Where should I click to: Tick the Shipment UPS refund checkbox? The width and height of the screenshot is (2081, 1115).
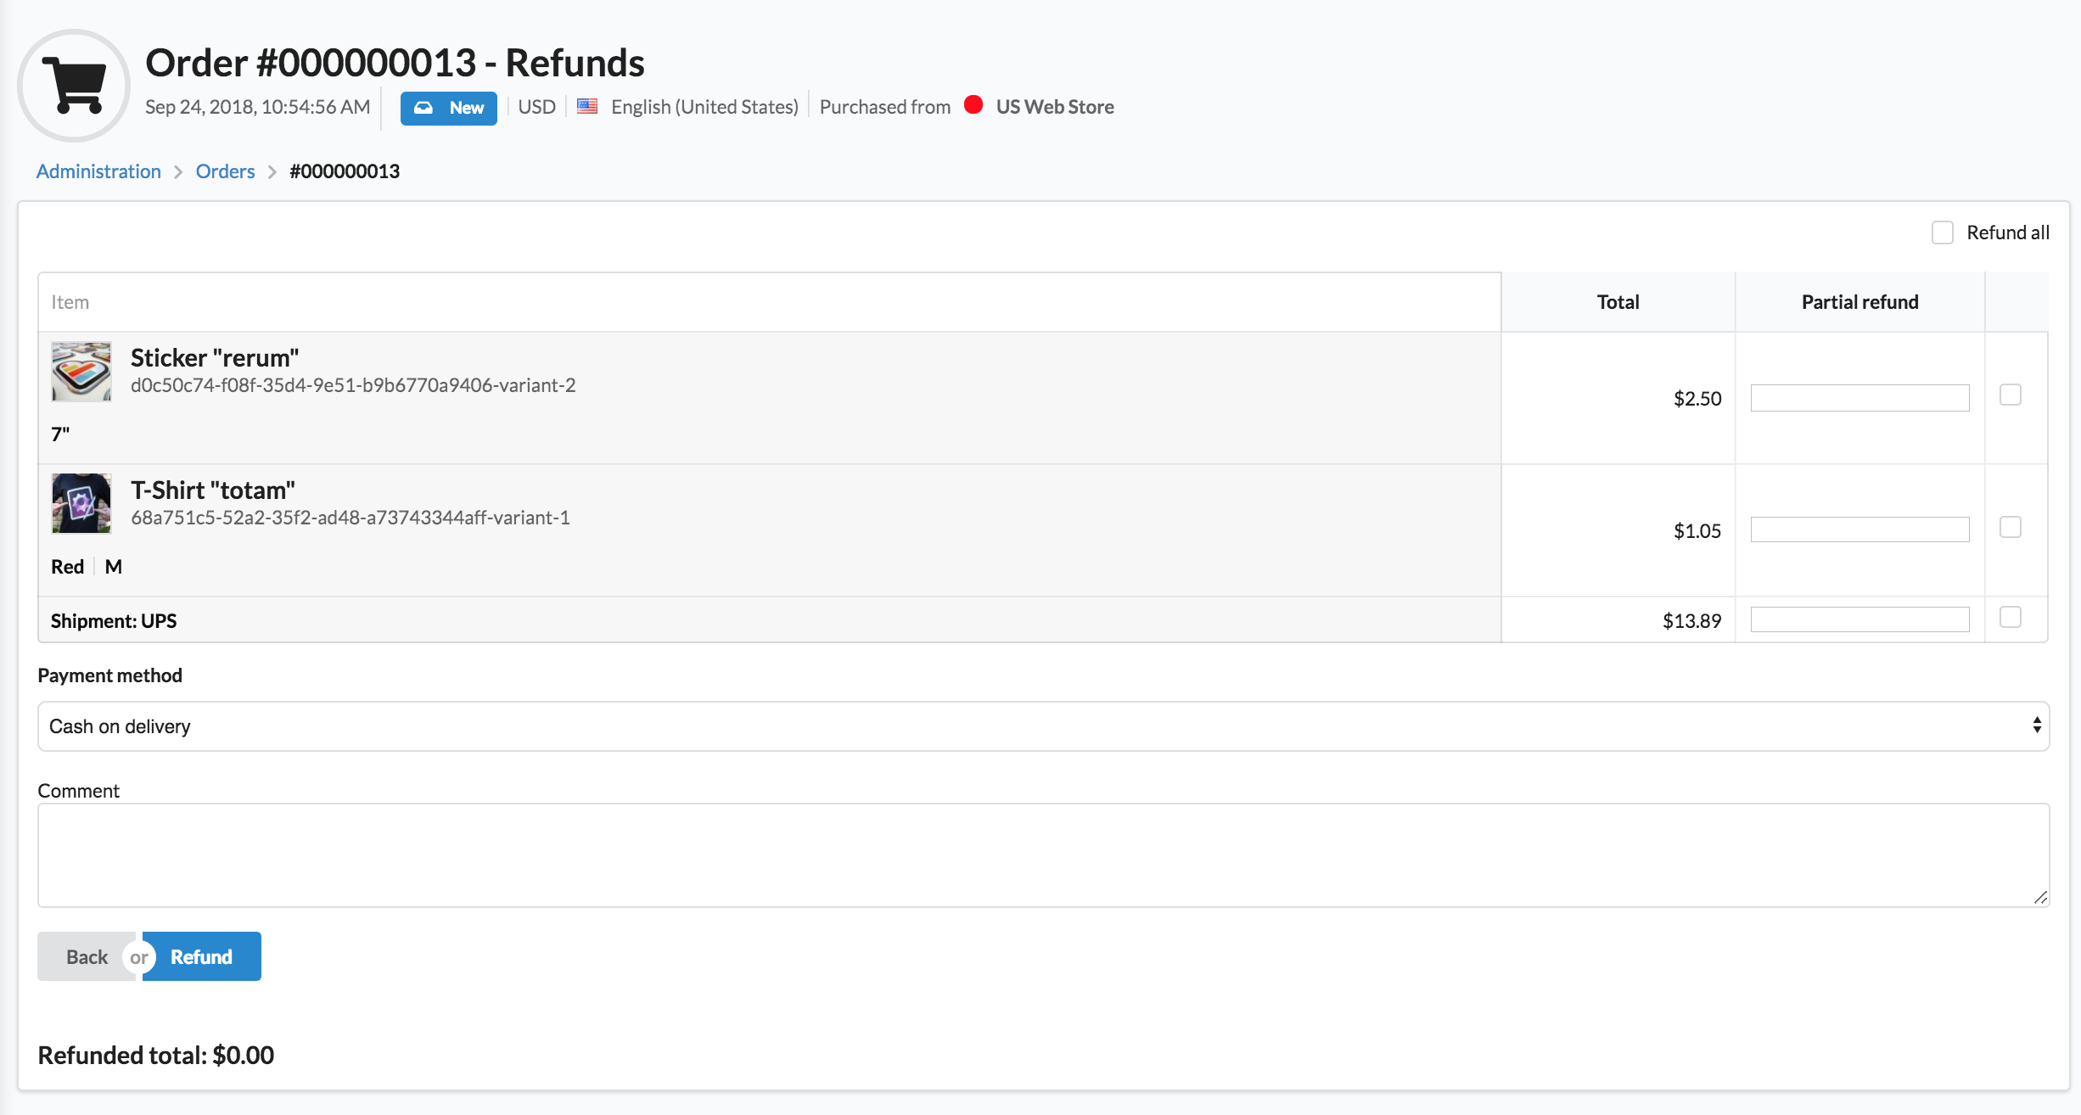coord(2010,618)
